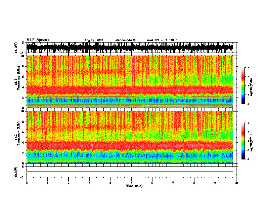This screenshot has height=205, width=266.
Task: Click the ch.2 "Frequency (kHz)" axis label
Action: coord(18,133)
